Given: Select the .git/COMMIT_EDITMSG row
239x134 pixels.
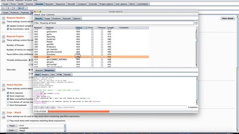Looking at the screenshot, I should (x=91, y=60).
